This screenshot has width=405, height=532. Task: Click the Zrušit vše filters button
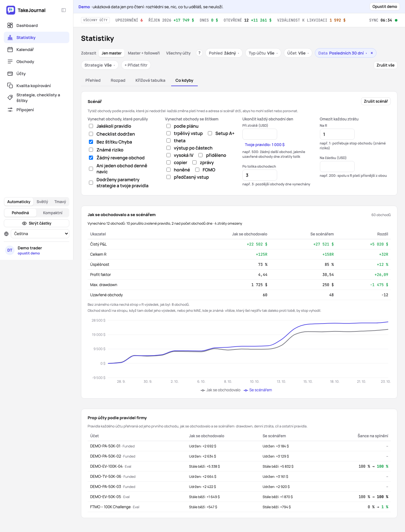(385, 65)
